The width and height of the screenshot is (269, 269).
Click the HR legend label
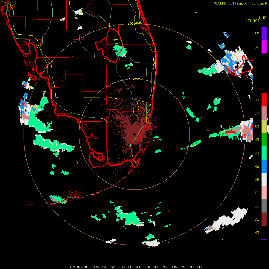point(256,140)
